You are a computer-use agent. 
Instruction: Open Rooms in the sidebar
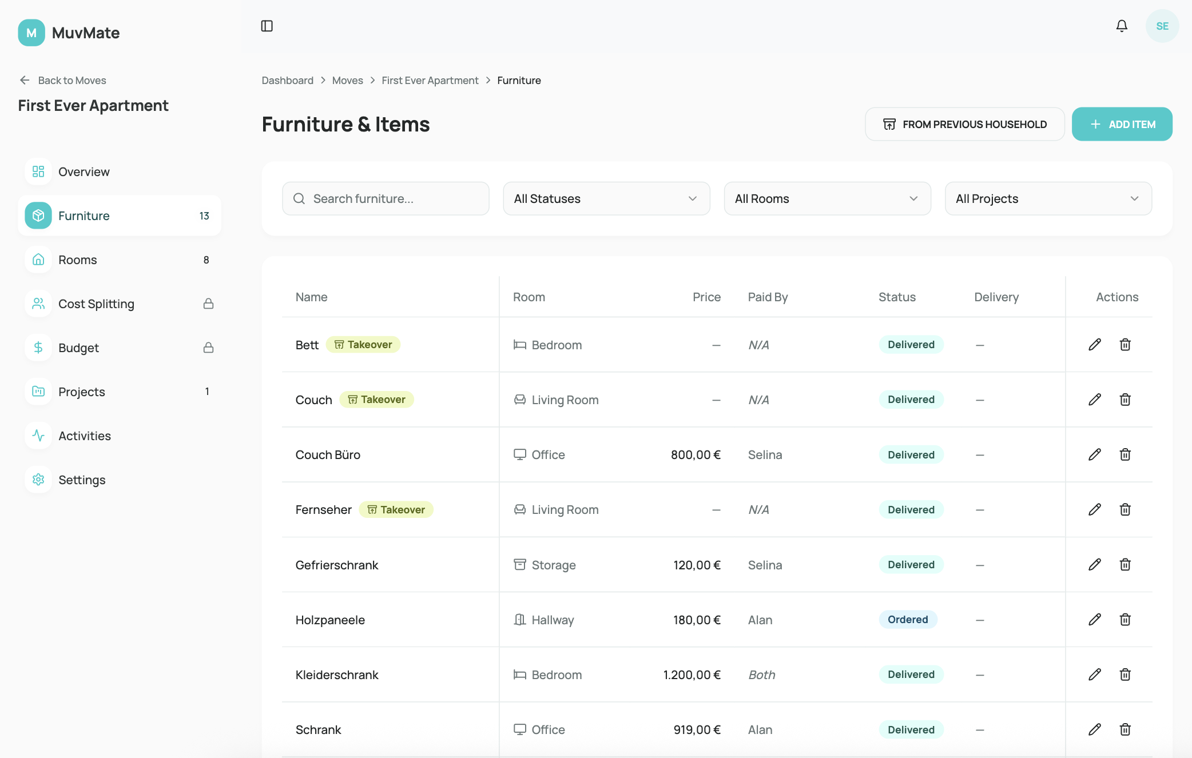78,260
